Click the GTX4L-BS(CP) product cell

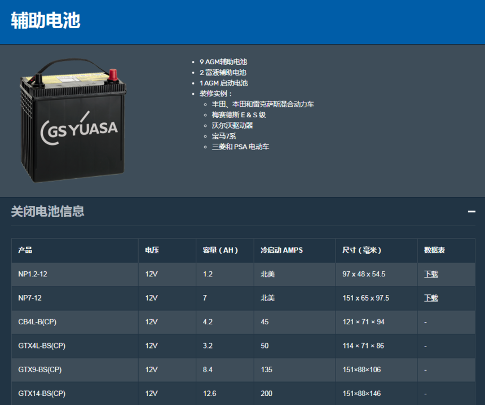[75, 346]
